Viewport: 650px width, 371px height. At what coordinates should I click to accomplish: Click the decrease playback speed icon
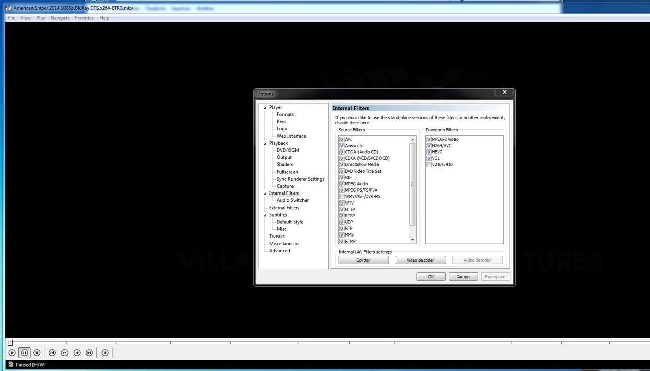pyautogui.click(x=64, y=352)
